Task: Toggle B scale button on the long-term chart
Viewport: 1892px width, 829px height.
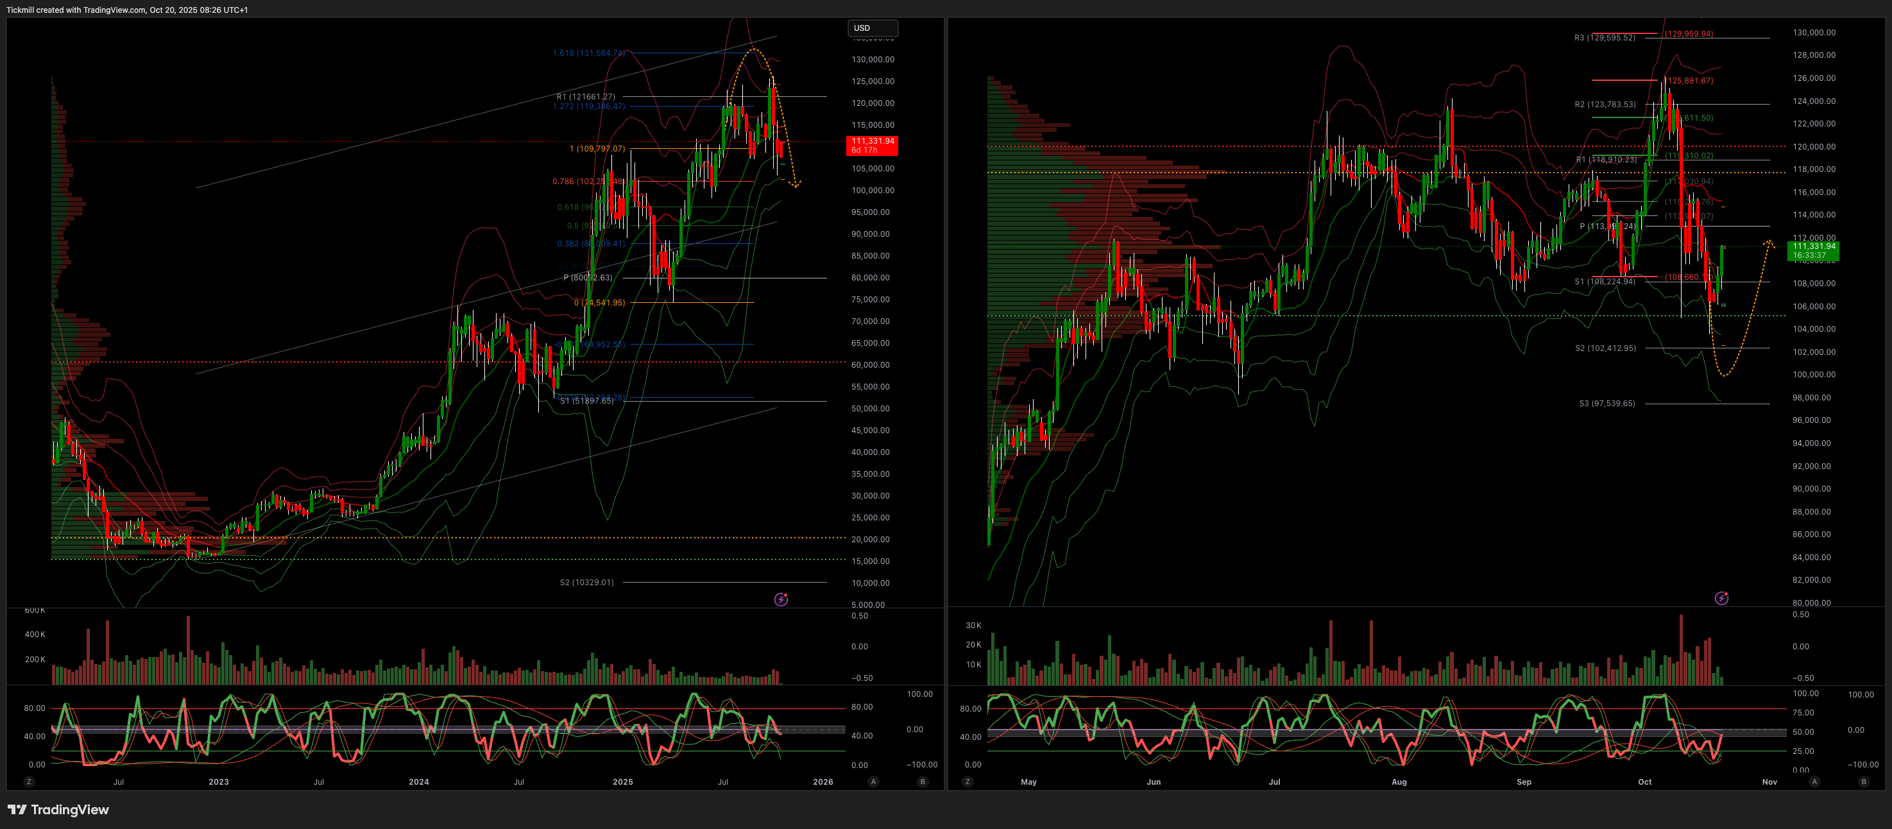Action: 923,782
